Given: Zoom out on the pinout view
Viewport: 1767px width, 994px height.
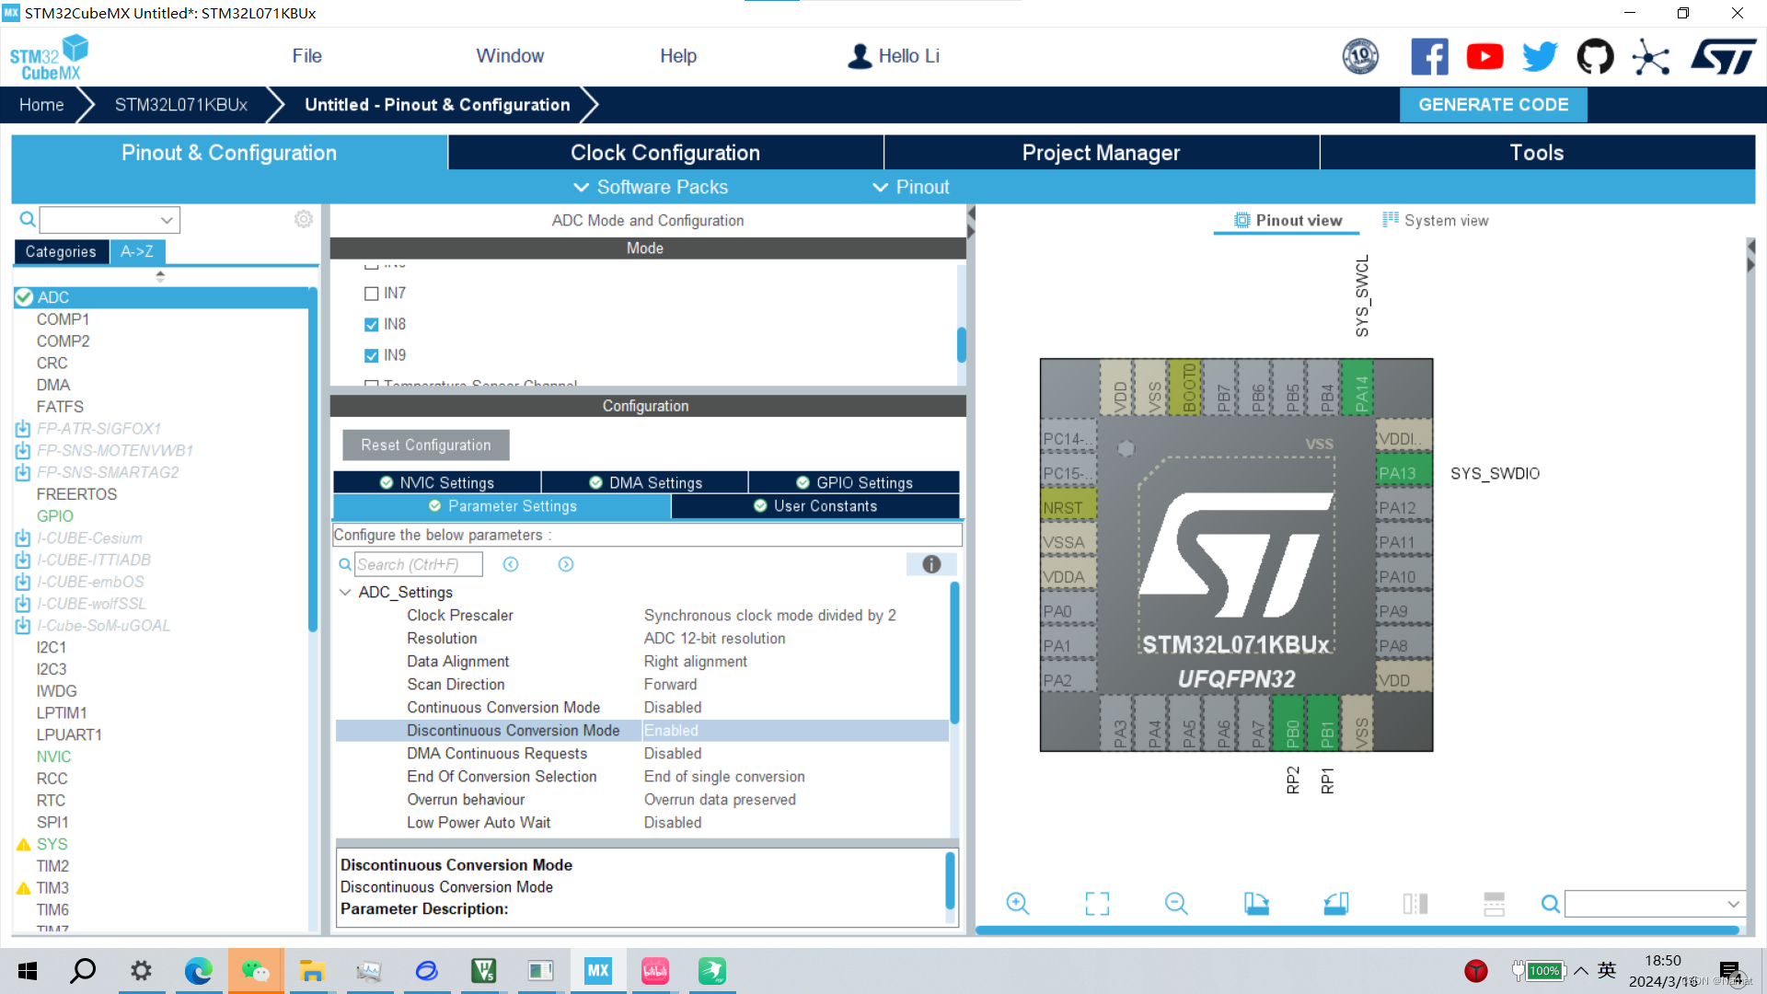Looking at the screenshot, I should click(1176, 904).
